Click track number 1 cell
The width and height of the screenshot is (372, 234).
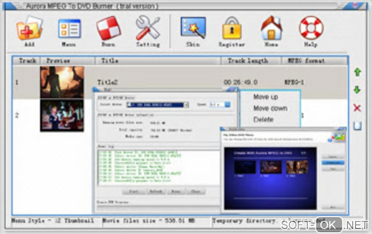tap(17, 82)
